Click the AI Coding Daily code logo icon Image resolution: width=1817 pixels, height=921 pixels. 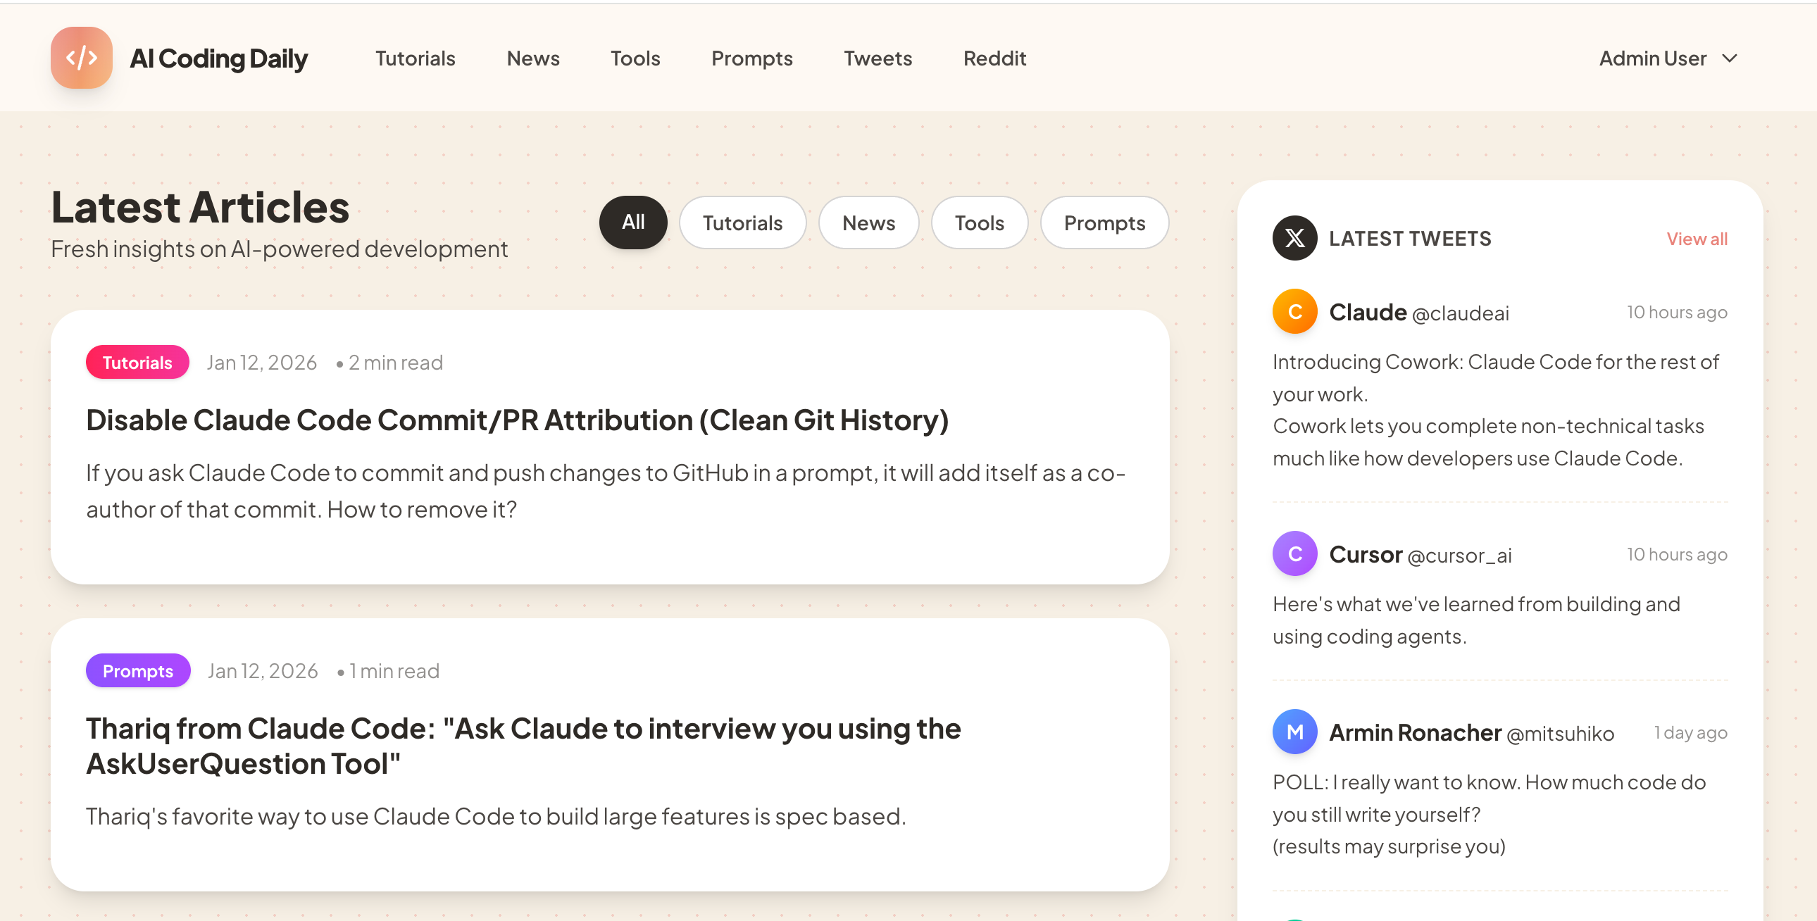[x=81, y=58]
